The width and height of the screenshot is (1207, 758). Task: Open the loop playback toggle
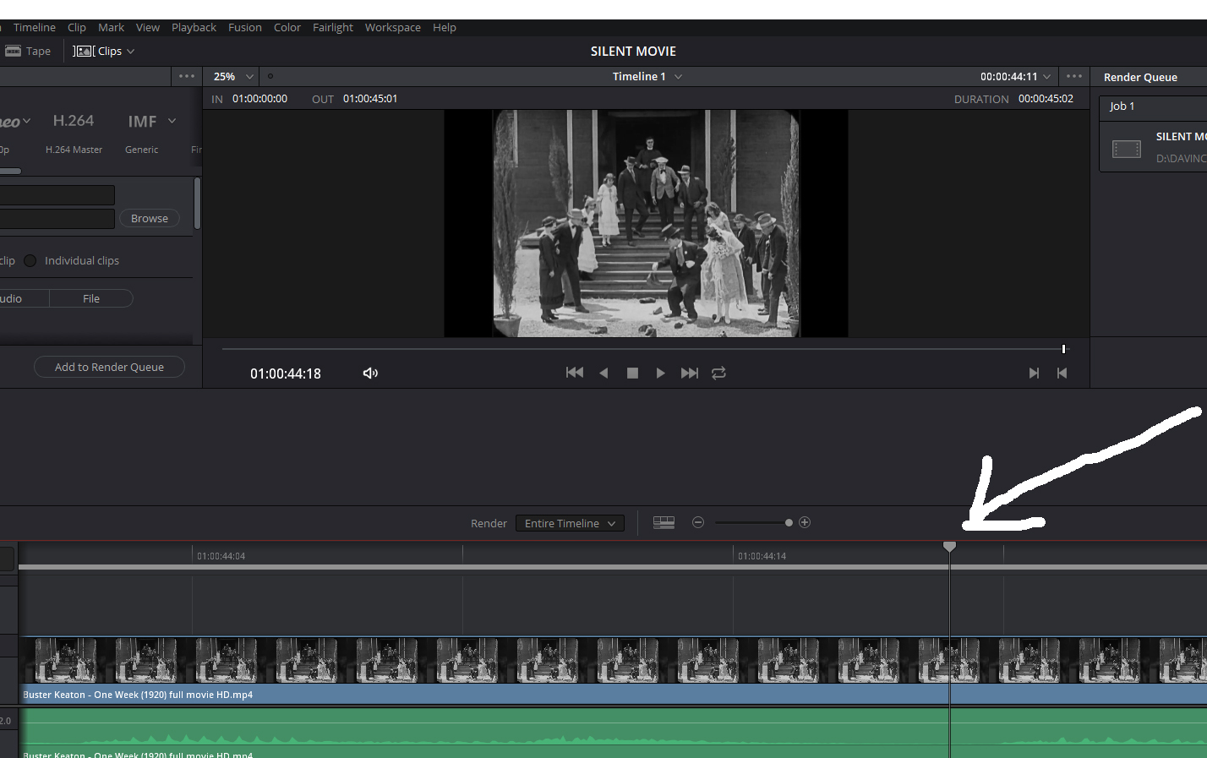pos(718,372)
